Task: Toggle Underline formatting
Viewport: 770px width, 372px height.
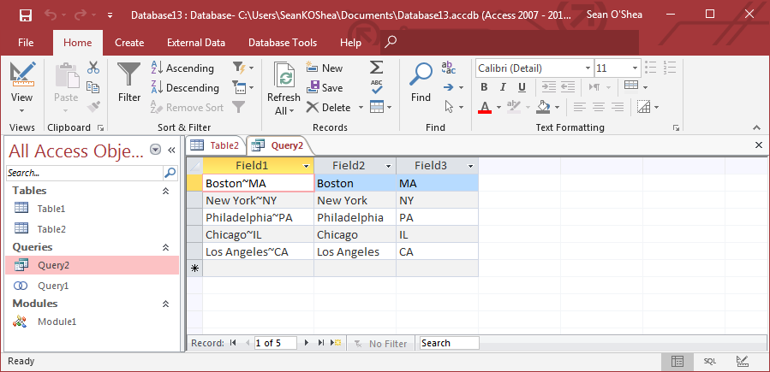Action: coord(522,87)
